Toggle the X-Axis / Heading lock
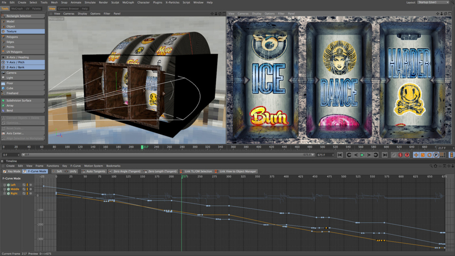 [23, 57]
